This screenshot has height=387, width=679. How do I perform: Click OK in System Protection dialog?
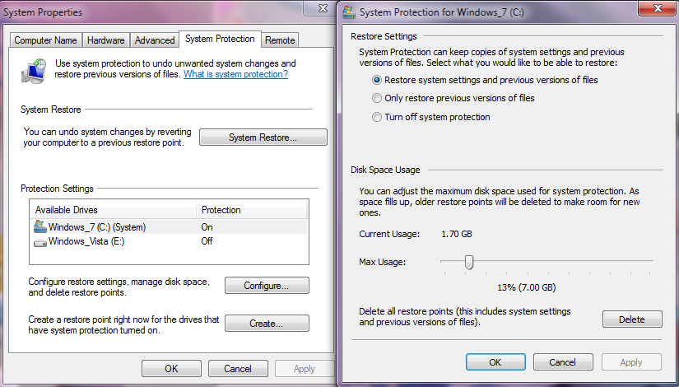click(495, 362)
